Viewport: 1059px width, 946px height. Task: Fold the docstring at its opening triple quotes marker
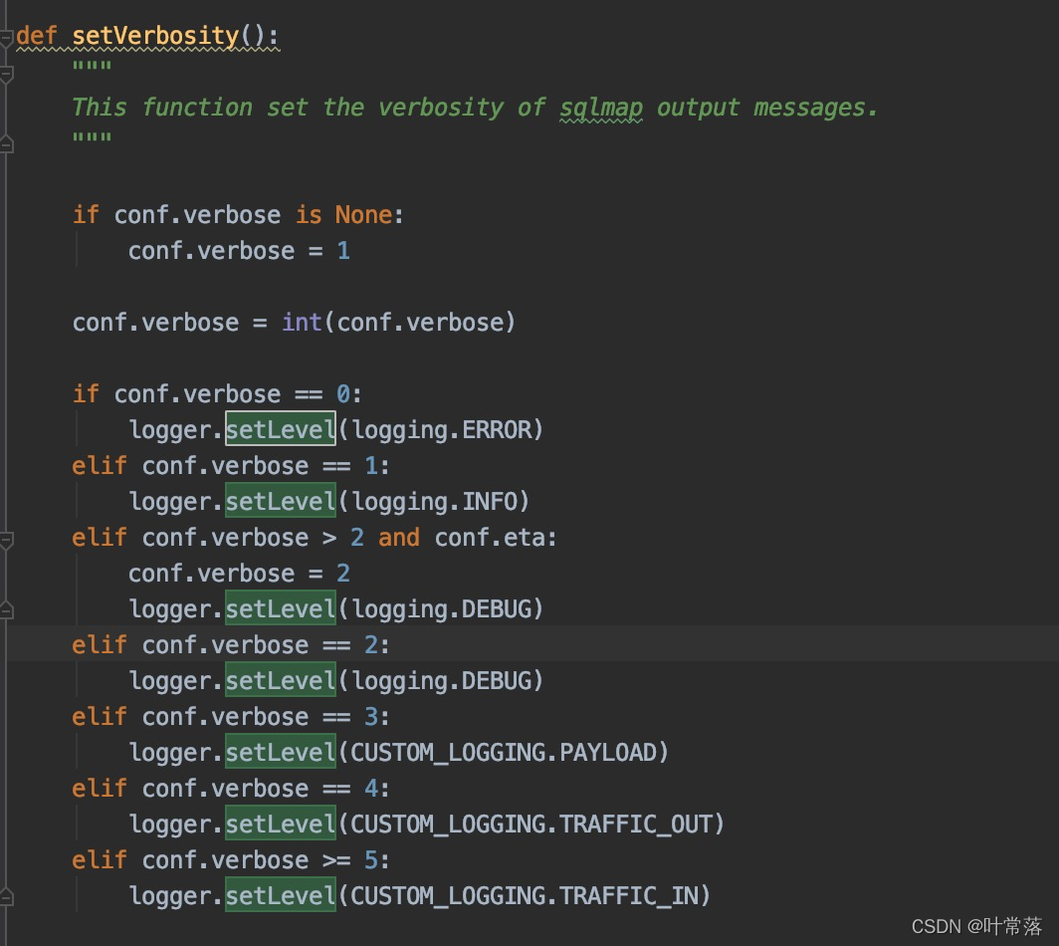[x=6, y=73]
